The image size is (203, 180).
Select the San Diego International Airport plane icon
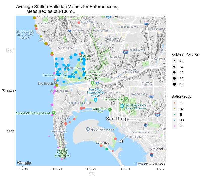[96, 100]
